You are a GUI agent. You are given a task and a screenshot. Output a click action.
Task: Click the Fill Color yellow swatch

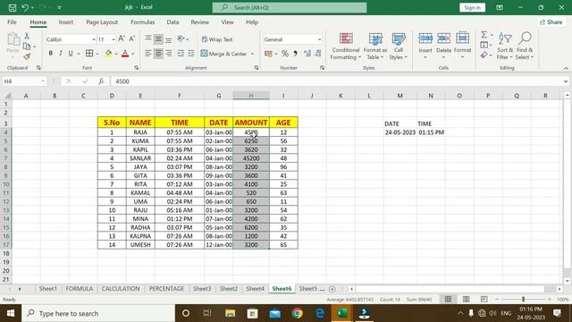(x=109, y=54)
